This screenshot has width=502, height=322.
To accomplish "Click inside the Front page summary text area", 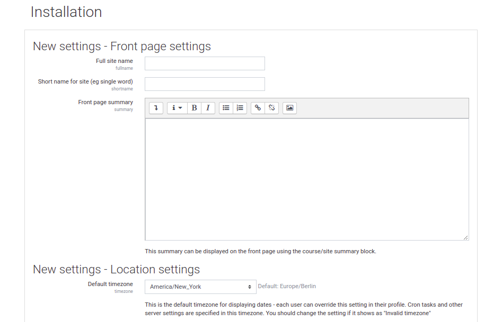I will coord(306,179).
